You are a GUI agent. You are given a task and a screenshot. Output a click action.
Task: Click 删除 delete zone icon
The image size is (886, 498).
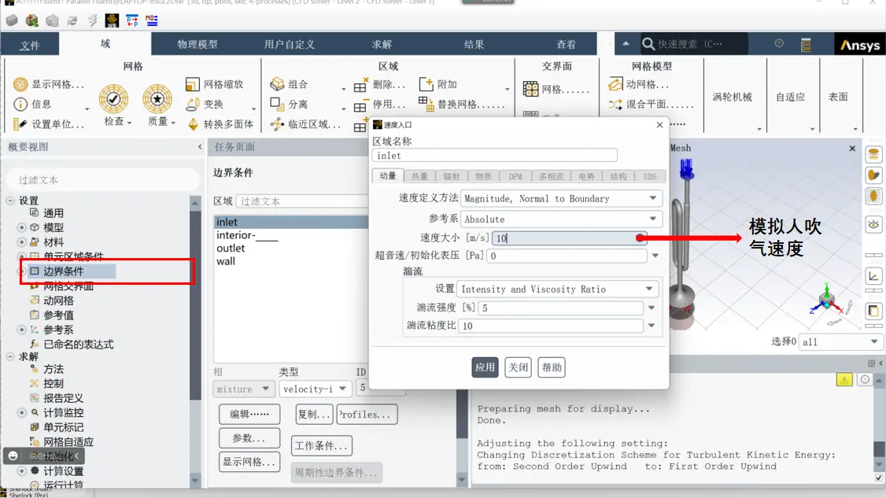pos(360,85)
